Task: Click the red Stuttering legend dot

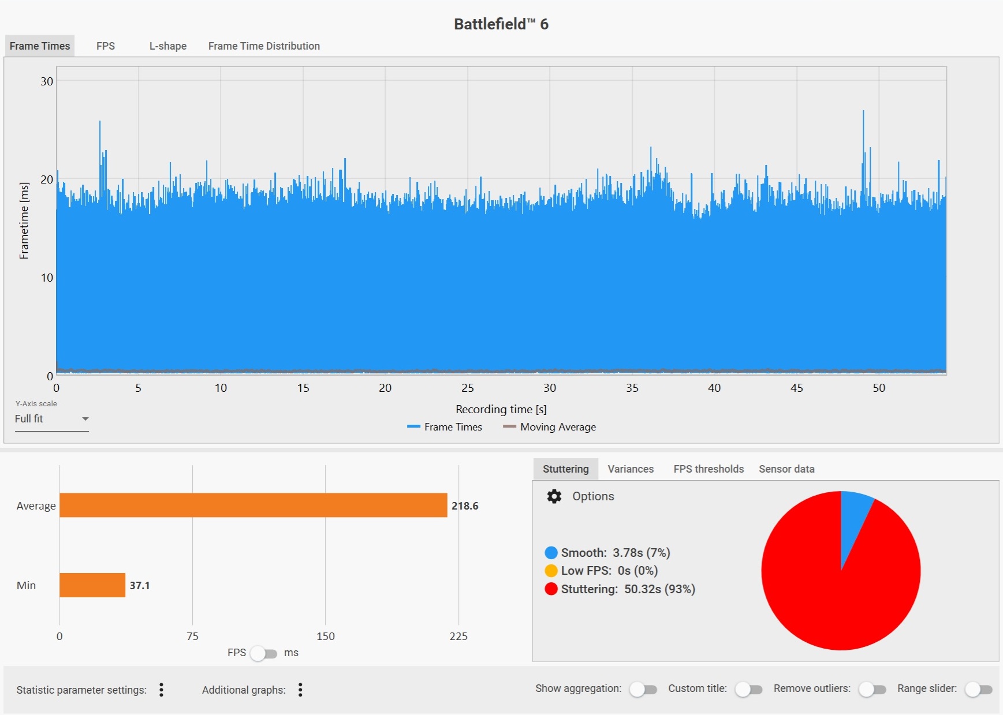Action: tap(551, 589)
